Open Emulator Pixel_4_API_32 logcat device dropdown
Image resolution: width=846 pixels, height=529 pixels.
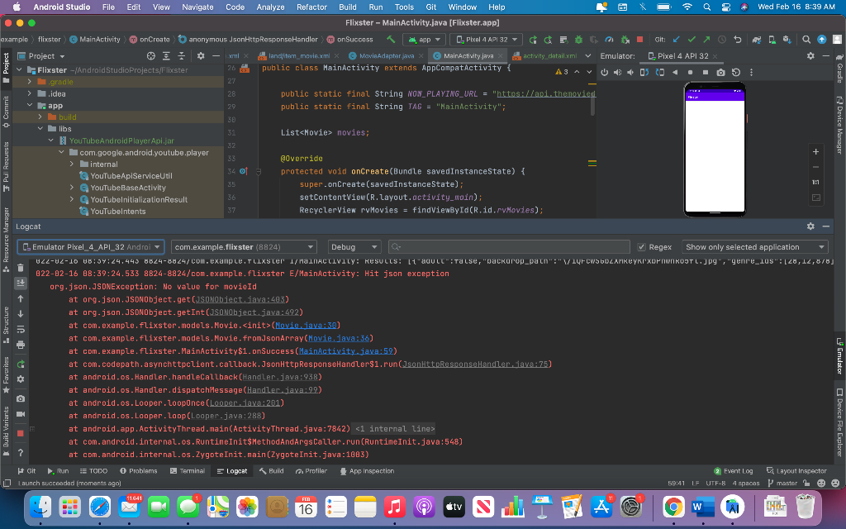[x=91, y=247]
